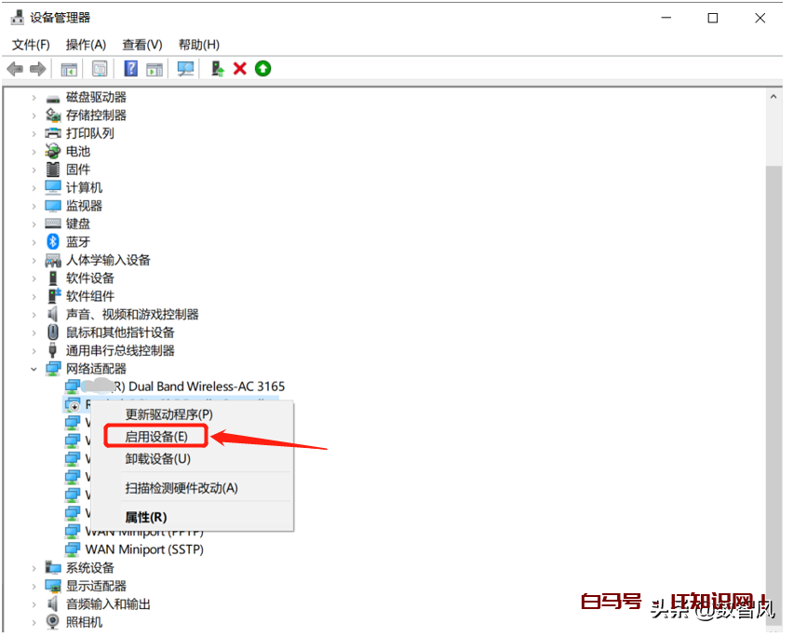Open 属性(R) from context menu

coord(146,517)
